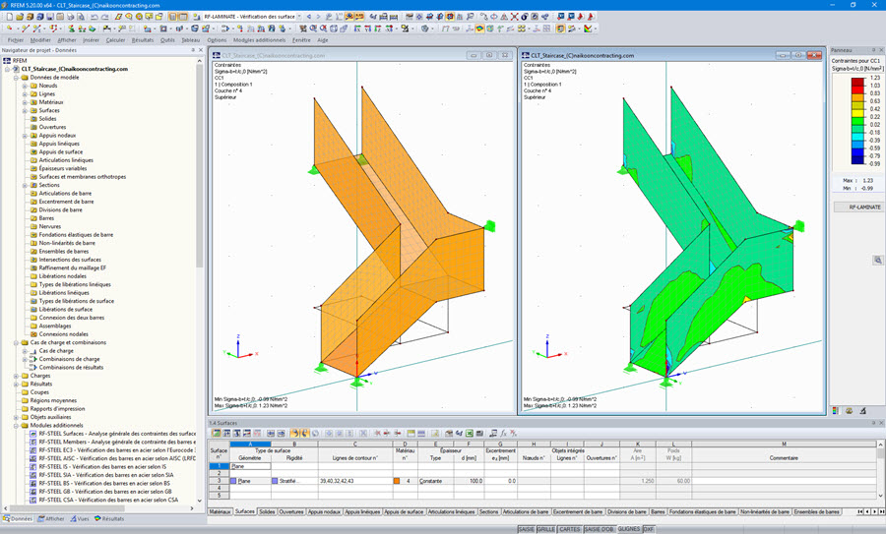Click the highlighted isosurface results icon
Image resolution: width=886 pixels, height=534 pixels.
pos(479,29)
